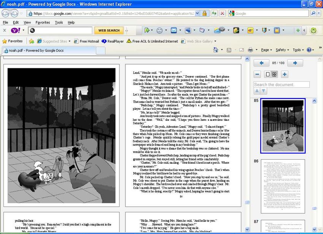Open the search provider dropdown arrow
The image size is (323, 234).
tap(319, 13)
